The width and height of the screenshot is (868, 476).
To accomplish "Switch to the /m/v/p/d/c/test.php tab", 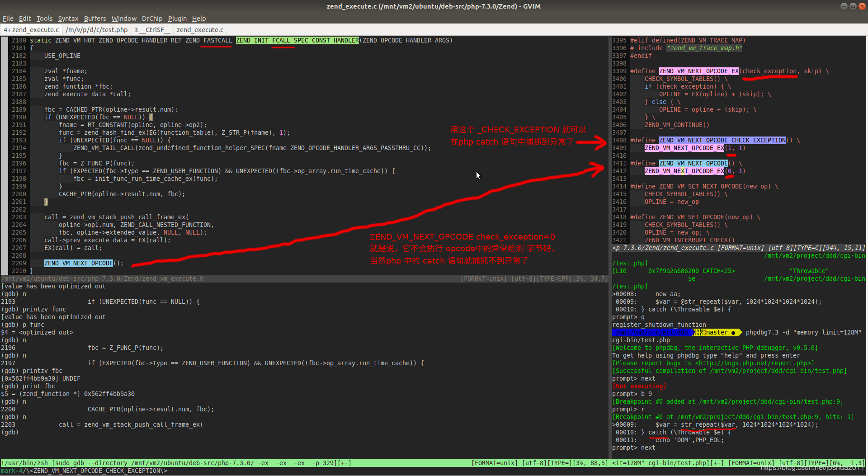I will click(96, 30).
